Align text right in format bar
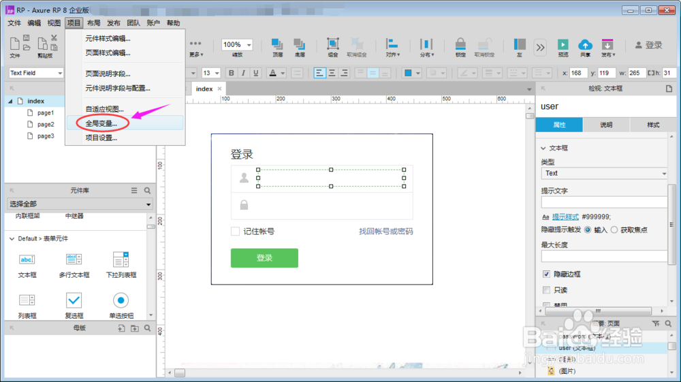Viewport: 681px width, 382px height. [344, 73]
